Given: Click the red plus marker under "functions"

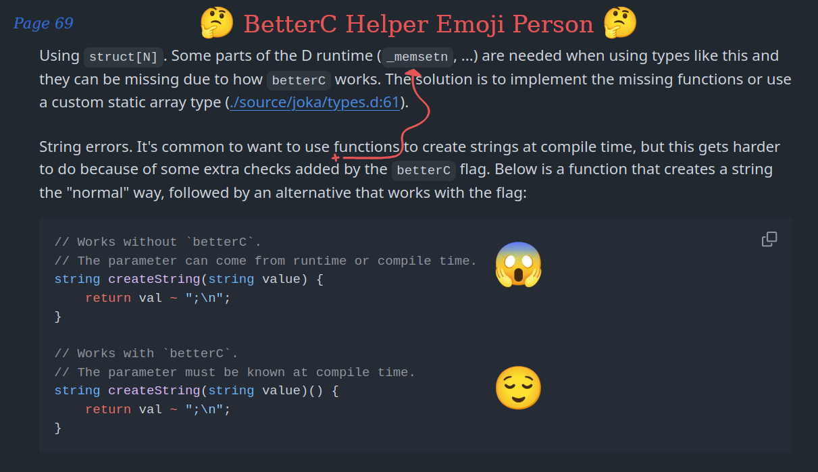Looking at the screenshot, I should (335, 158).
